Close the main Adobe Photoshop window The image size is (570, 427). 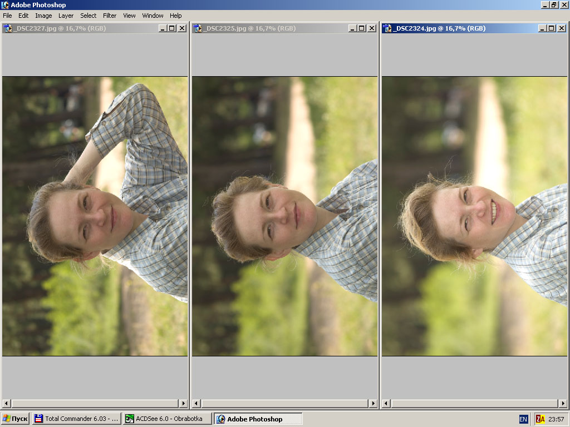click(564, 4)
